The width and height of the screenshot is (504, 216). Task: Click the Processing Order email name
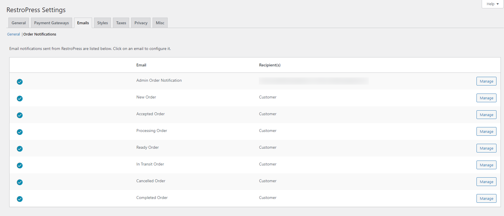coord(152,131)
